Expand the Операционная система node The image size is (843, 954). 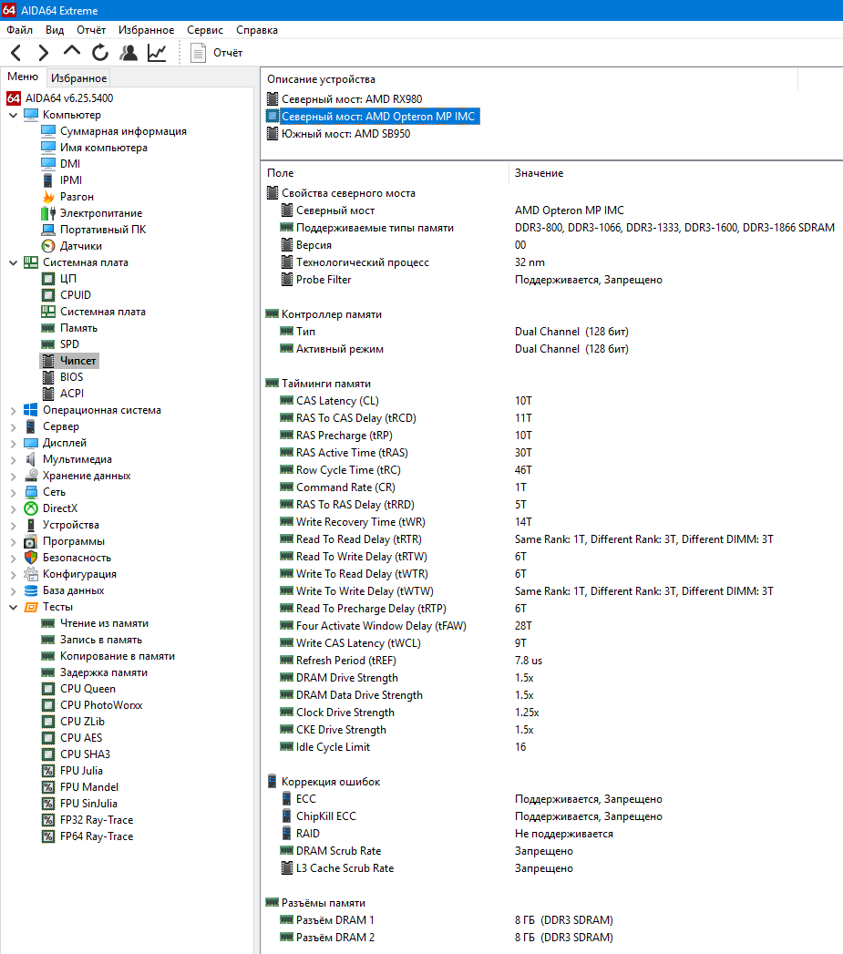(13, 411)
